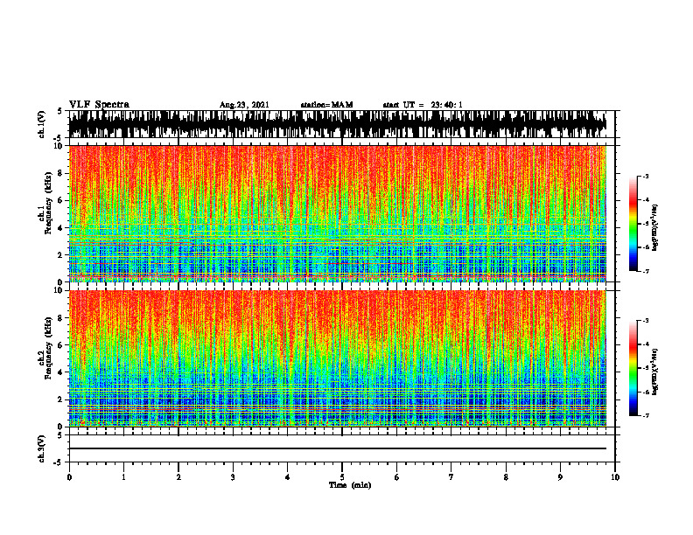Click the "ch.1(V)" waveform axis label
Image resolution: width=693 pixels, height=535 pixels.
click(41, 124)
